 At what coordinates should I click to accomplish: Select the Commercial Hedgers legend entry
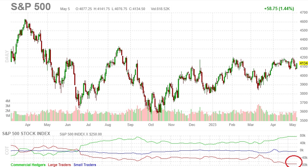point(28,165)
